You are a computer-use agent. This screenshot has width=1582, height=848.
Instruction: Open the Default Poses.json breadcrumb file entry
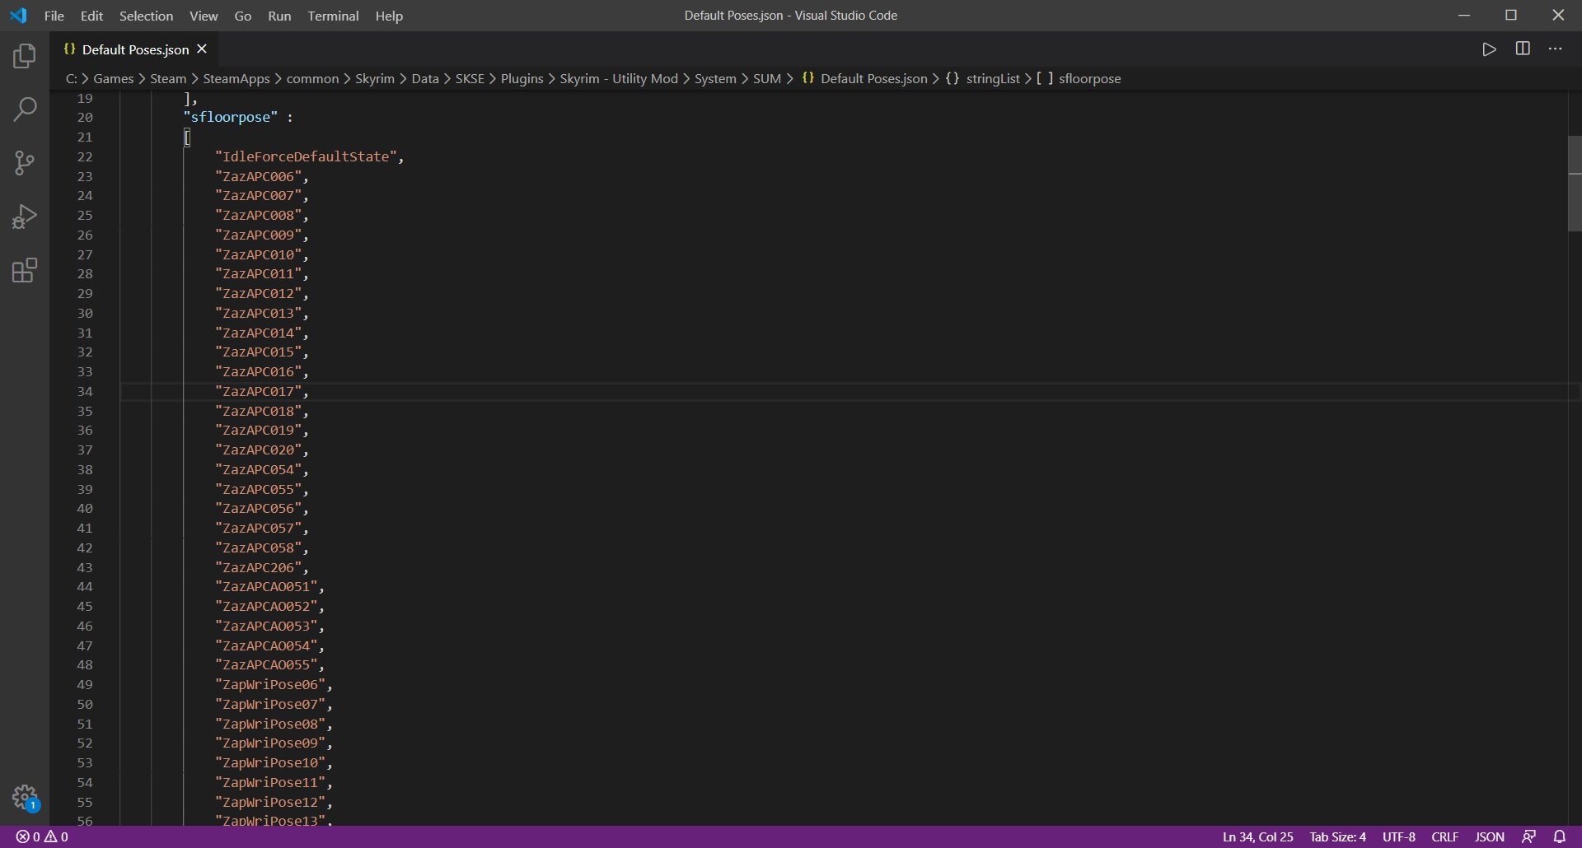click(x=864, y=79)
